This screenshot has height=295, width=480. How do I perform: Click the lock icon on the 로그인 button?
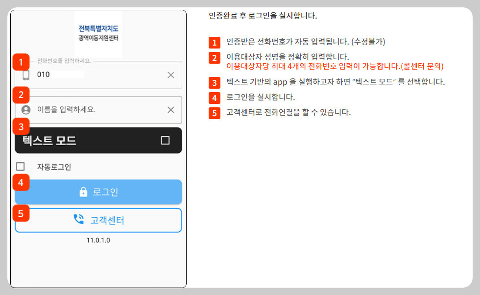(83, 192)
